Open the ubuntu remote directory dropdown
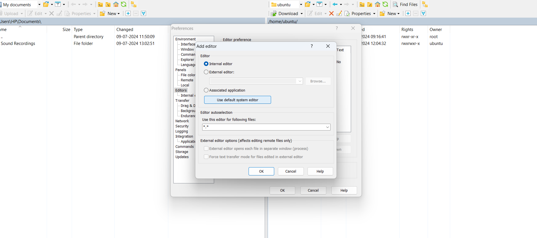Image resolution: width=537 pixels, height=238 pixels. (301, 5)
